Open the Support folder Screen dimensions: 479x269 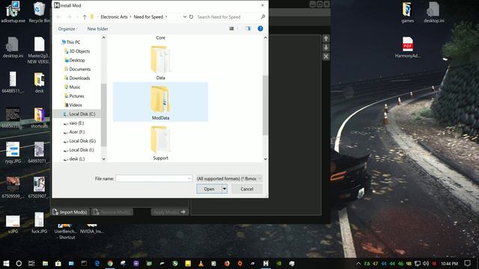[x=160, y=143]
